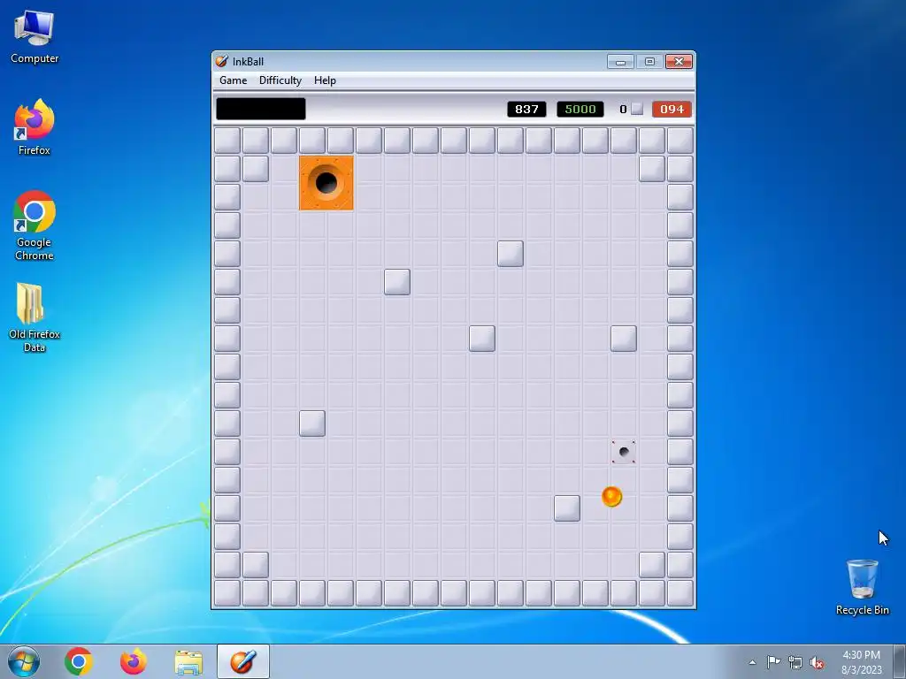Screen dimensions: 906x679
Task: Click the InkBall taskbar button
Action: click(243, 661)
